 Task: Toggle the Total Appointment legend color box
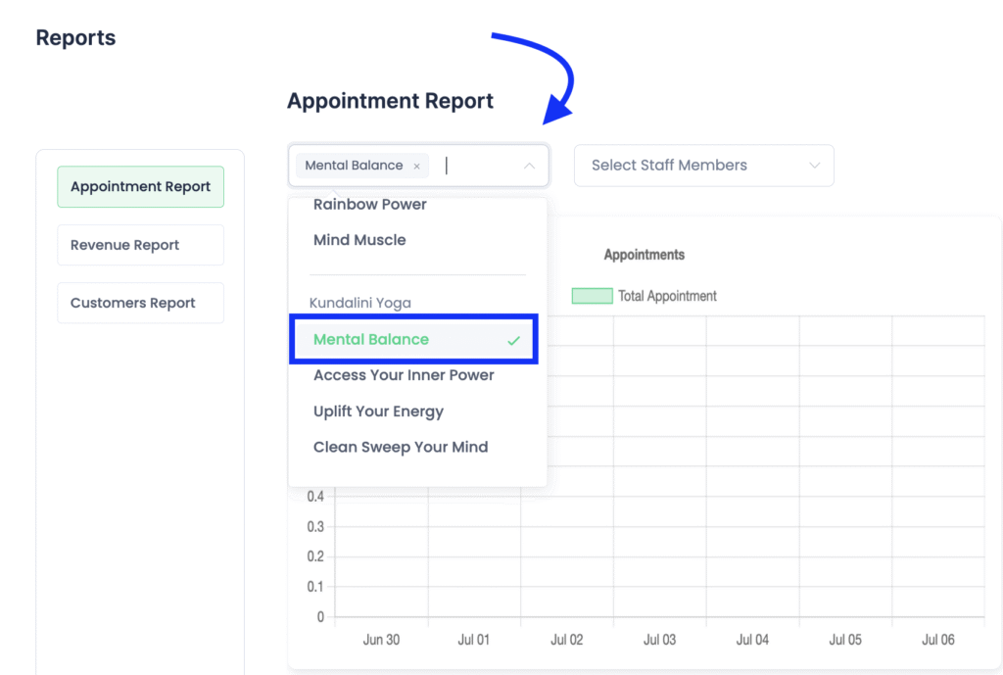pyautogui.click(x=592, y=296)
